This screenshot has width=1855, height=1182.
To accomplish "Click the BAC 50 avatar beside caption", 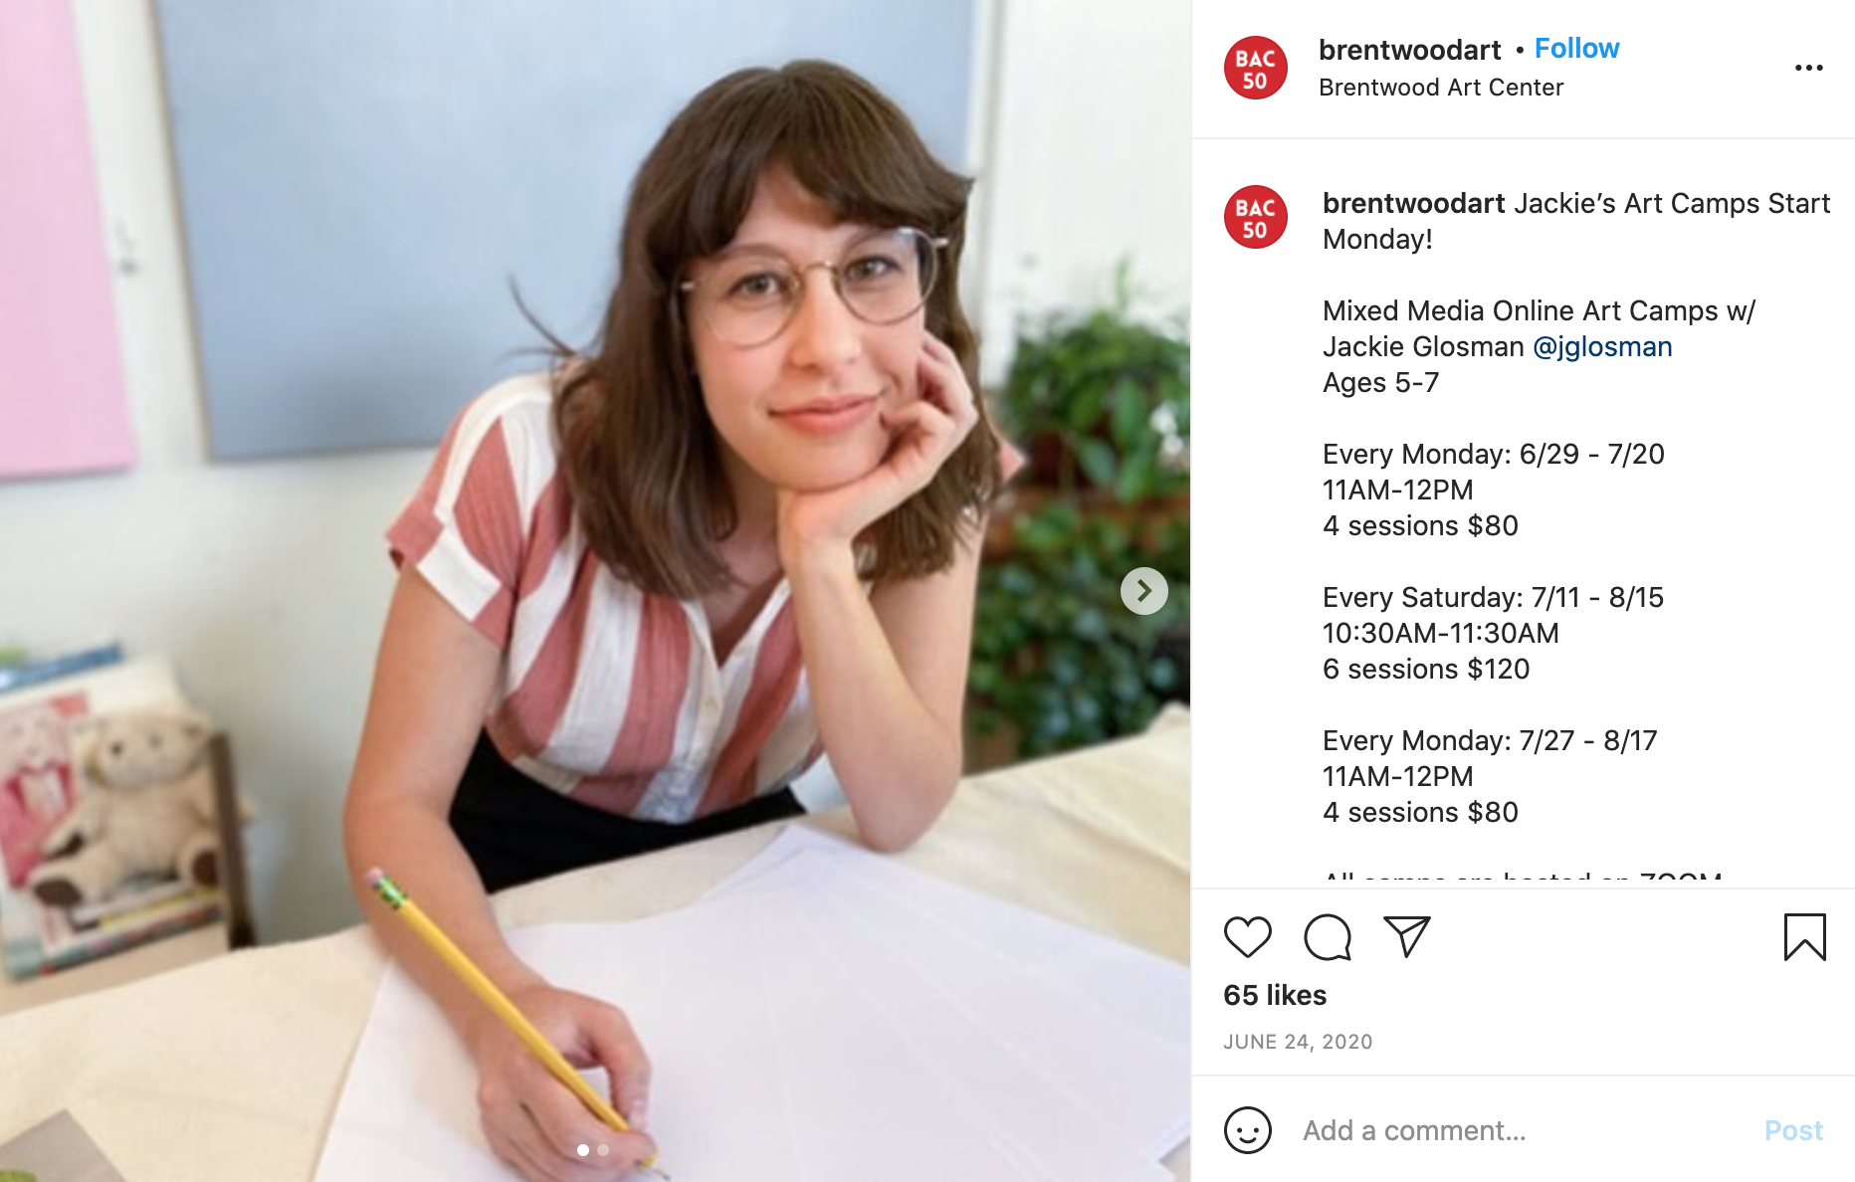I will [1255, 217].
